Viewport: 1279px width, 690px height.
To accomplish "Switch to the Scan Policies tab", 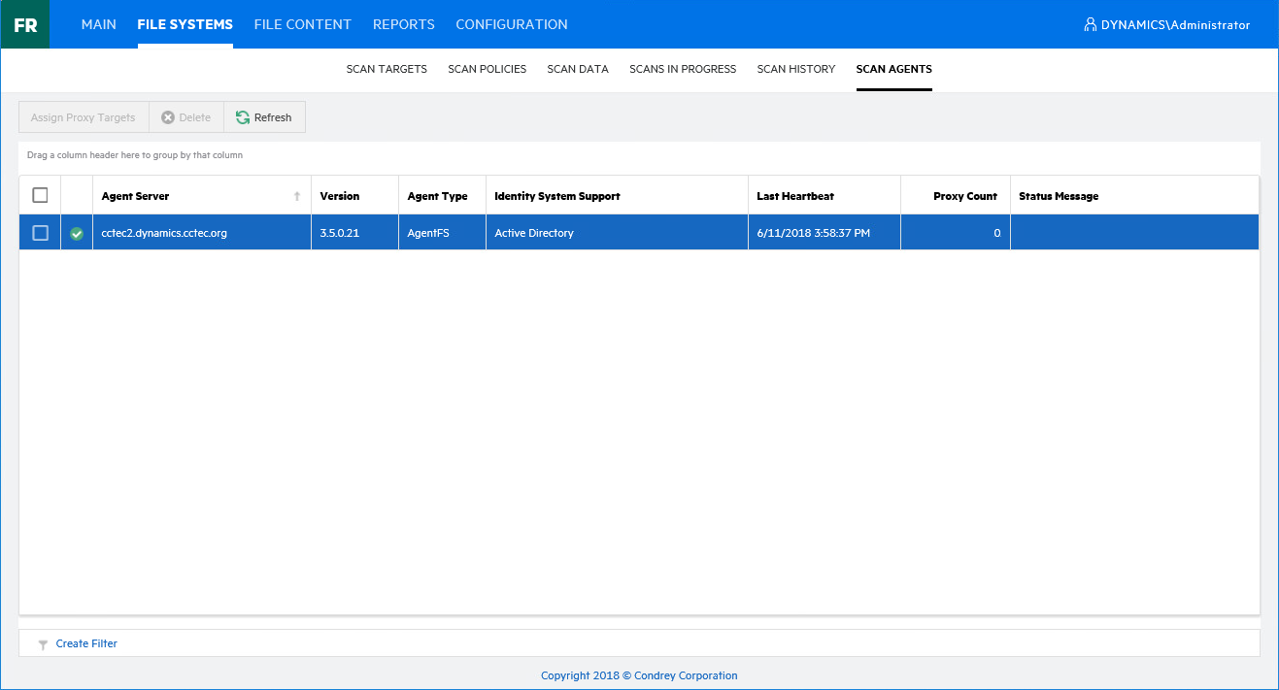I will coord(487,69).
